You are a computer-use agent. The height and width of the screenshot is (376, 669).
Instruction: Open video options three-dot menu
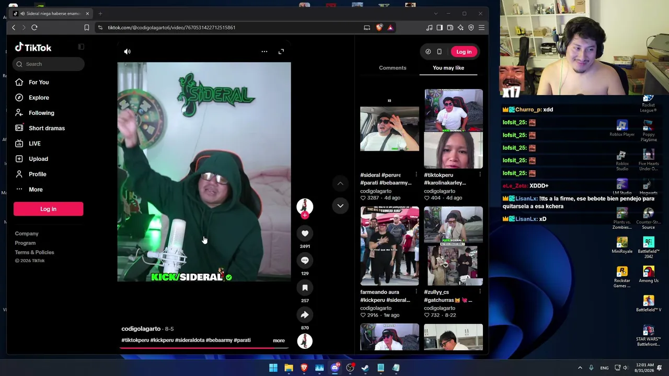pyautogui.click(x=264, y=52)
